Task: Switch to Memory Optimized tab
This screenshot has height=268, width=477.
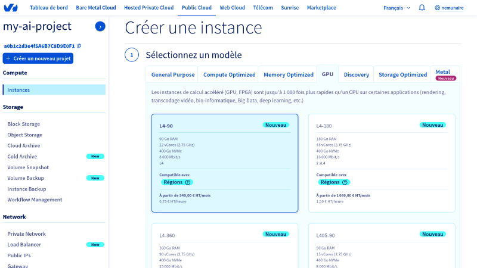Action: [x=289, y=75]
